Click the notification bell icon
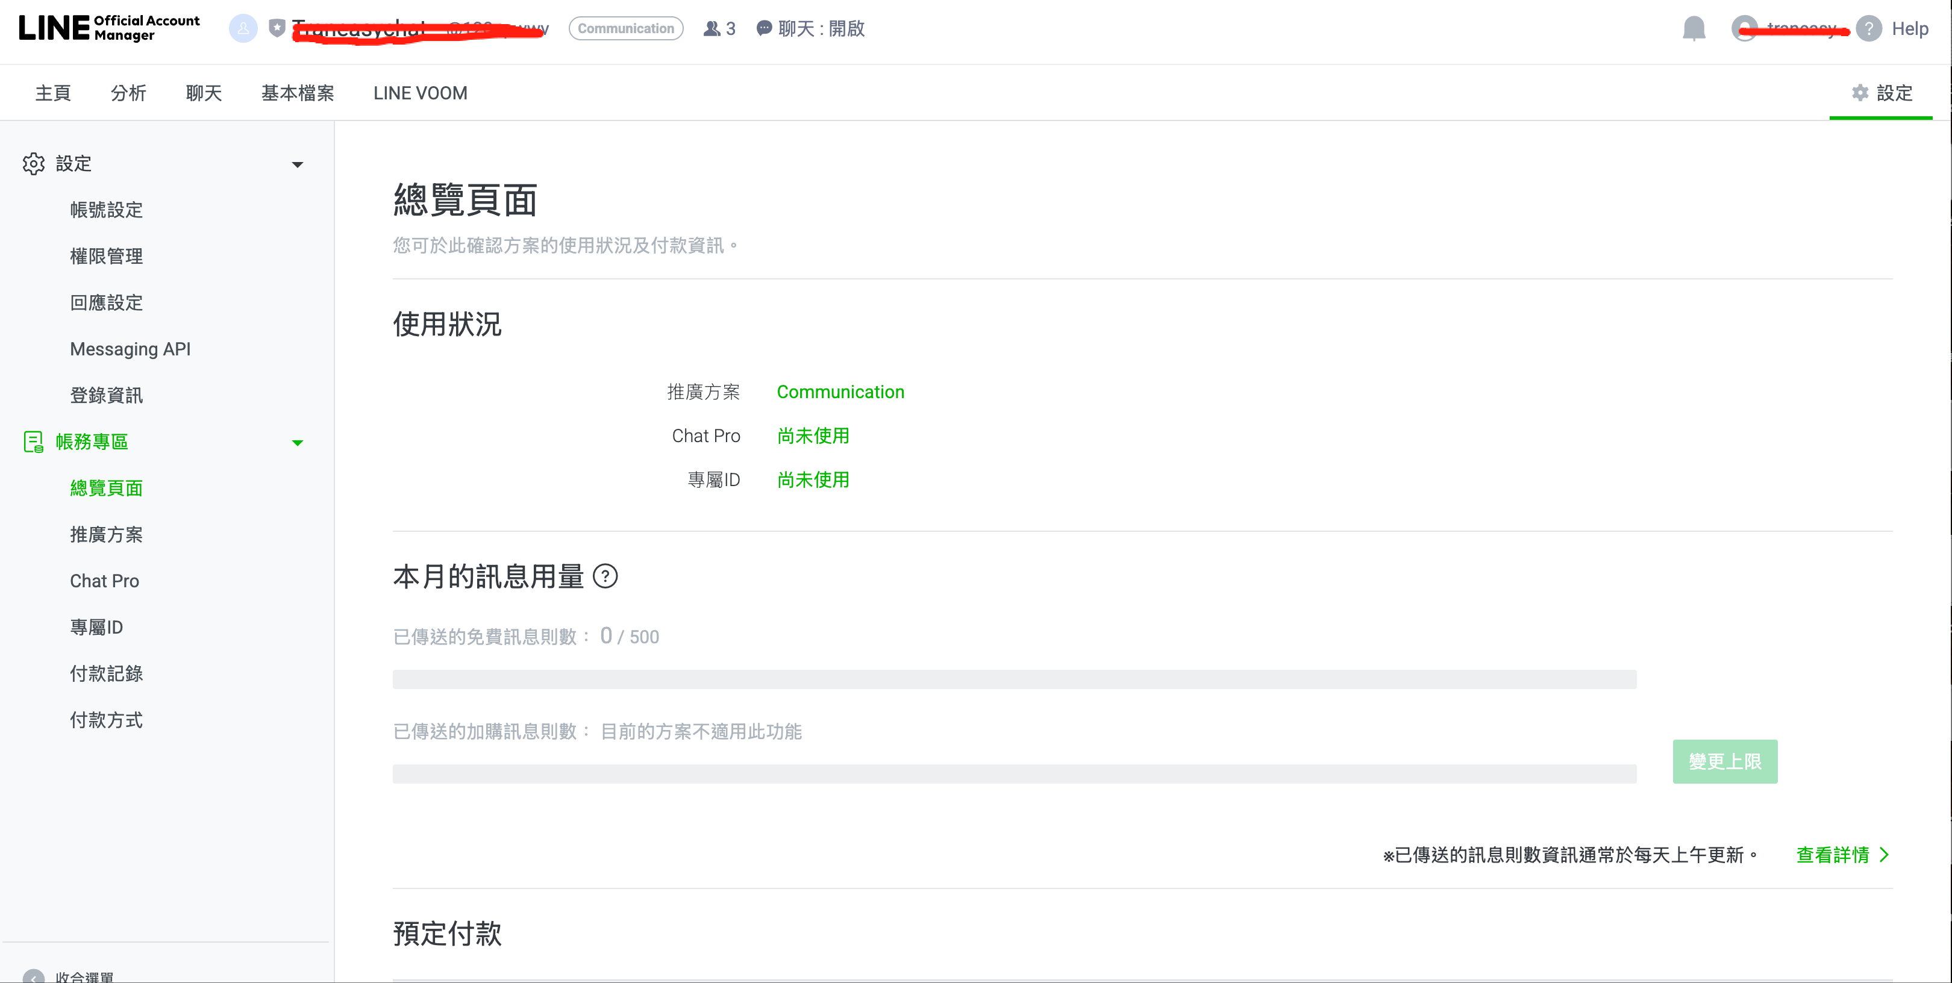 pos(1694,29)
